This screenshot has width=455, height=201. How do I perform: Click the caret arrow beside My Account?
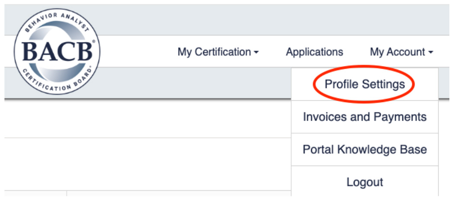(431, 53)
